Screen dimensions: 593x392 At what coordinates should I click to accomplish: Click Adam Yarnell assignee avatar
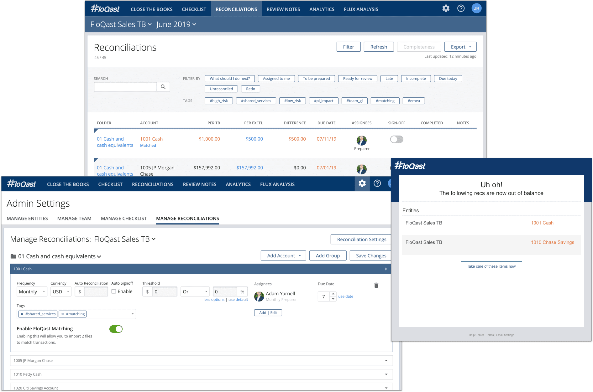[259, 296]
